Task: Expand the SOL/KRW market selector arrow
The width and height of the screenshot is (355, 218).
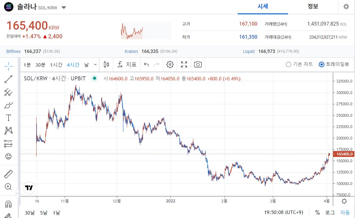Action: 64,7
